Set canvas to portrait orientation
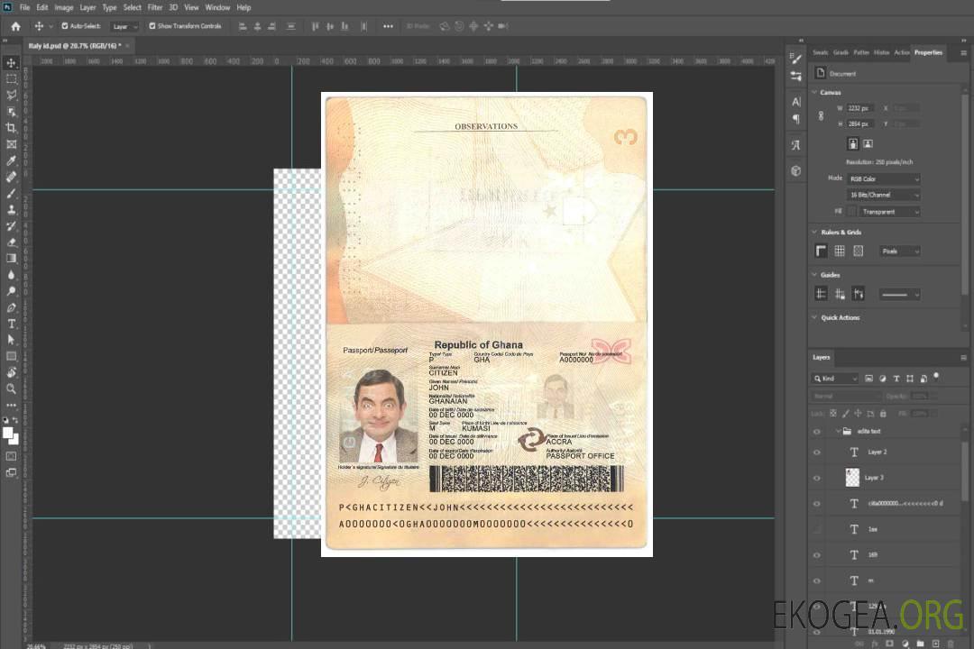 (853, 144)
